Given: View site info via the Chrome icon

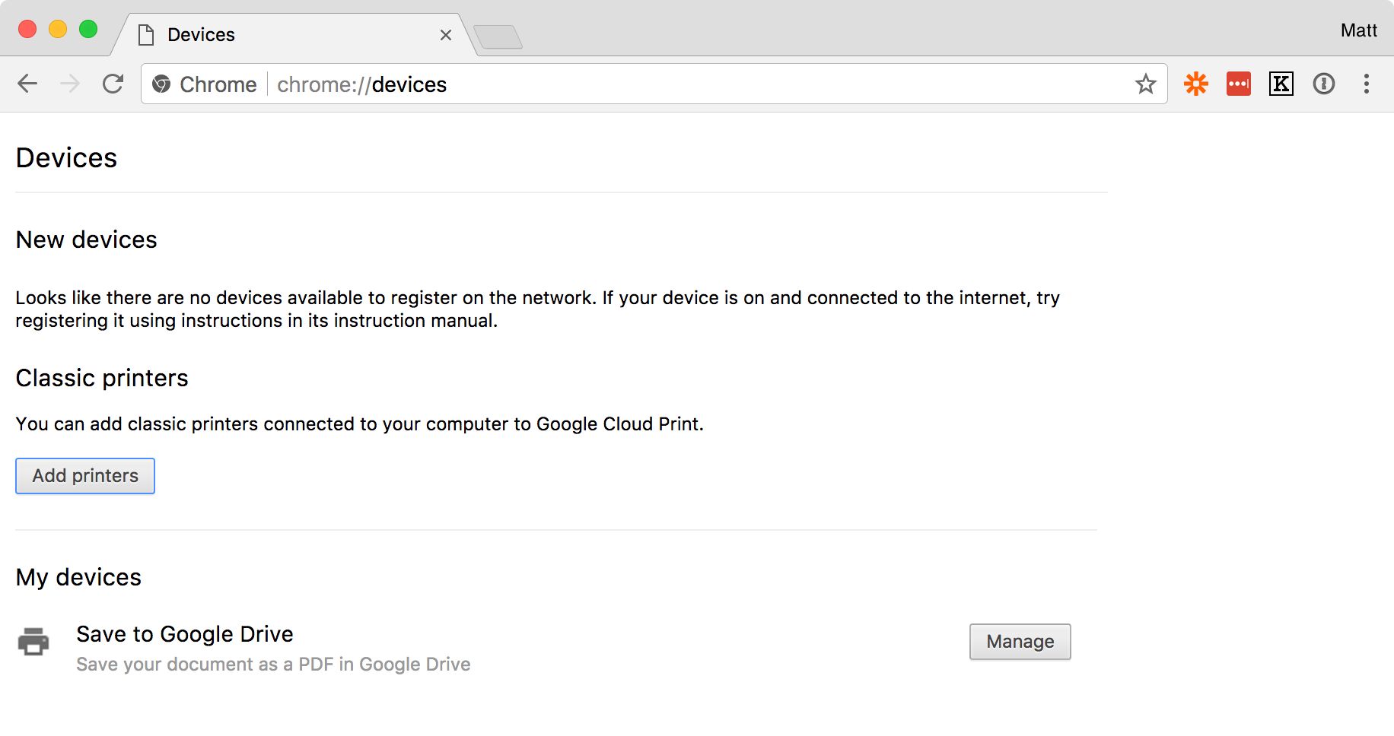Looking at the screenshot, I should (x=161, y=84).
